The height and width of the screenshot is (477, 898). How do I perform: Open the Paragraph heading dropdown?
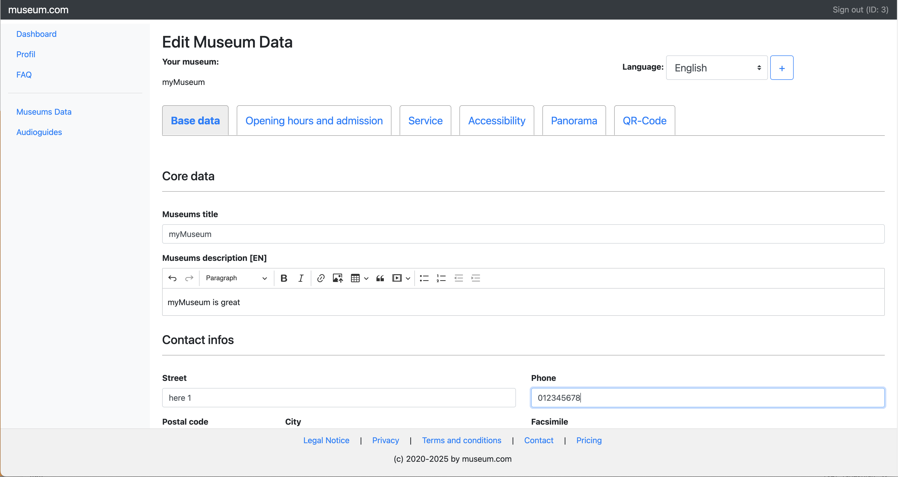(x=236, y=278)
